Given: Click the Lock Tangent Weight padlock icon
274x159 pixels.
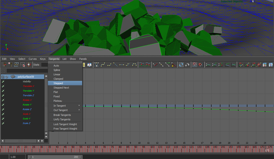Looking at the screenshot, I should (173, 64).
